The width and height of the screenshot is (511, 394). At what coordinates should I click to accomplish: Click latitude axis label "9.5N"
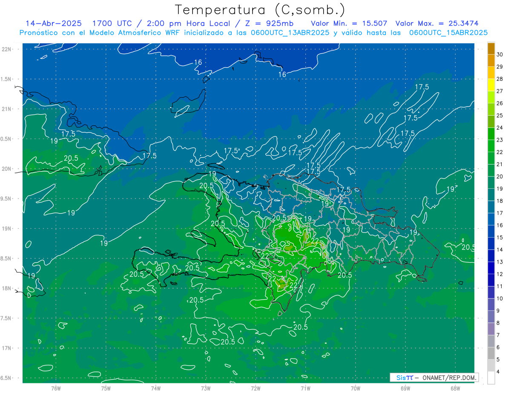tap(6, 199)
